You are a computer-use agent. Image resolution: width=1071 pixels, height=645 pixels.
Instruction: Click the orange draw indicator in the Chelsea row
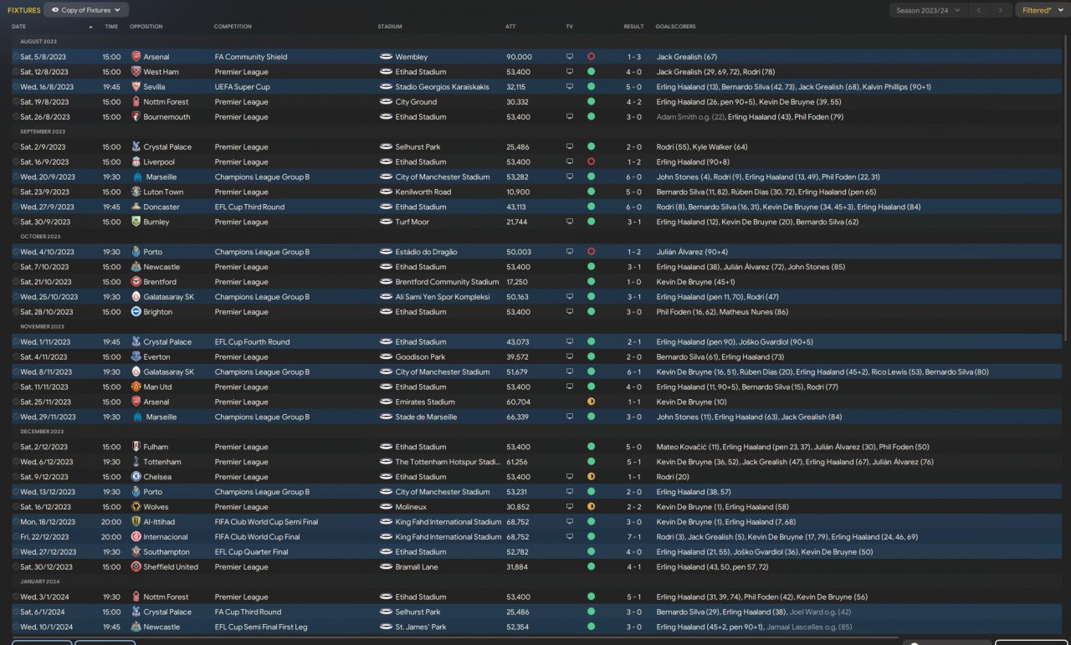592,477
